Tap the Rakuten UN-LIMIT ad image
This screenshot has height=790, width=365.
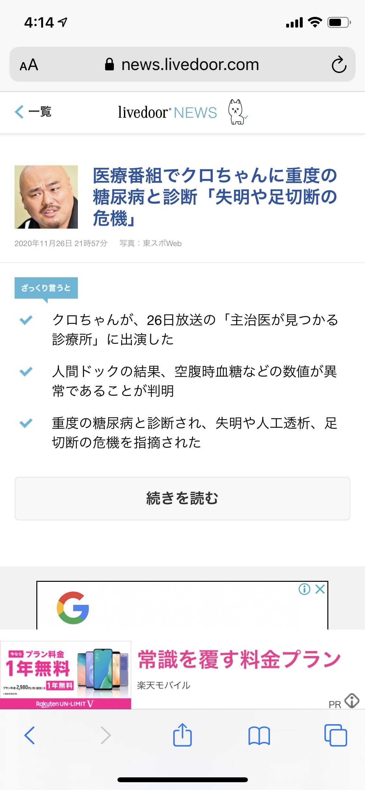point(66,675)
